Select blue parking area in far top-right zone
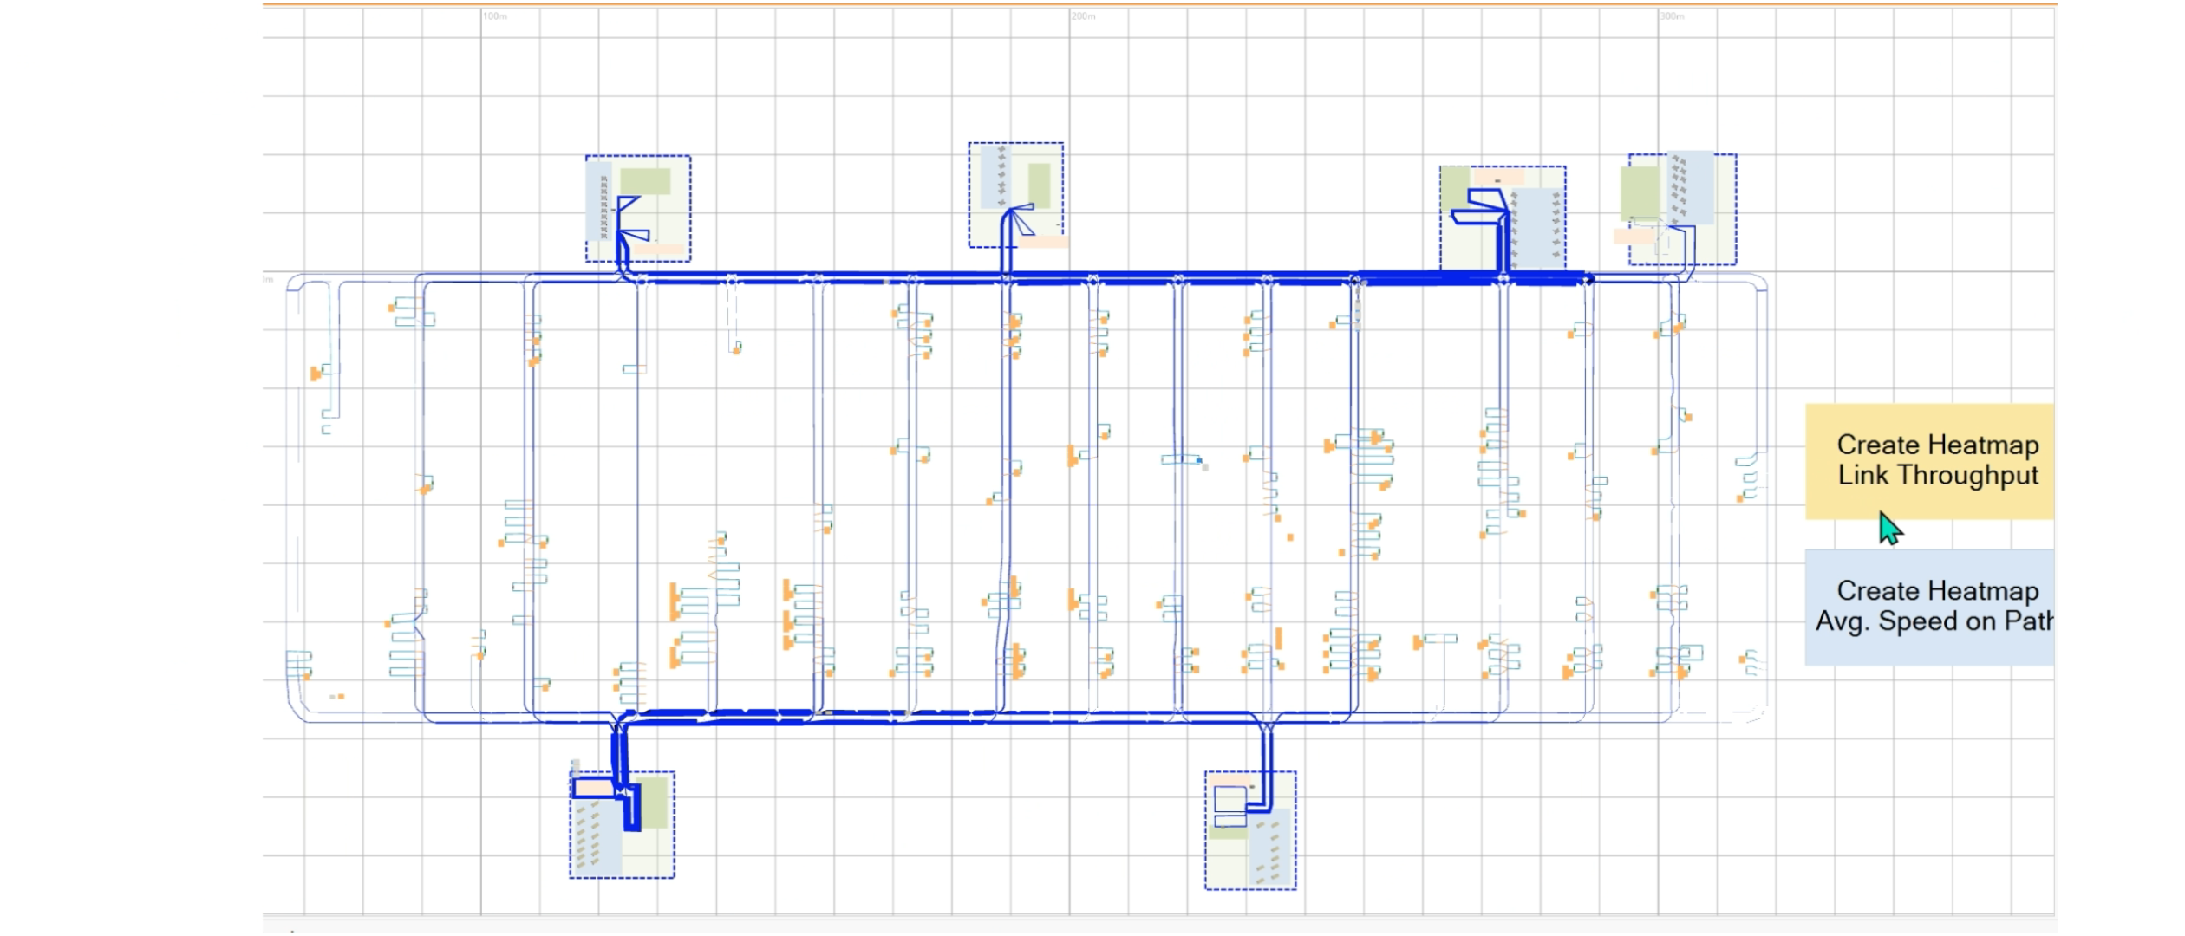The width and height of the screenshot is (2185, 936). click(x=1691, y=186)
